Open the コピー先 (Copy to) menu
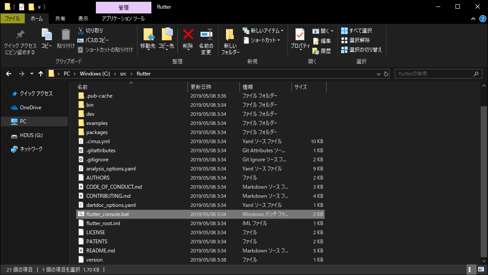Viewport: 488px width, 275px height. click(166, 39)
